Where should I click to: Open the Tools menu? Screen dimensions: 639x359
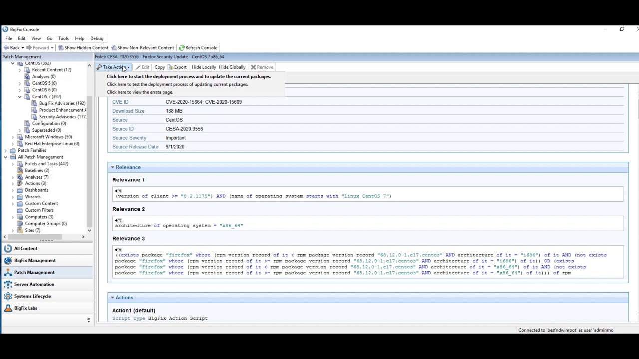(63, 38)
